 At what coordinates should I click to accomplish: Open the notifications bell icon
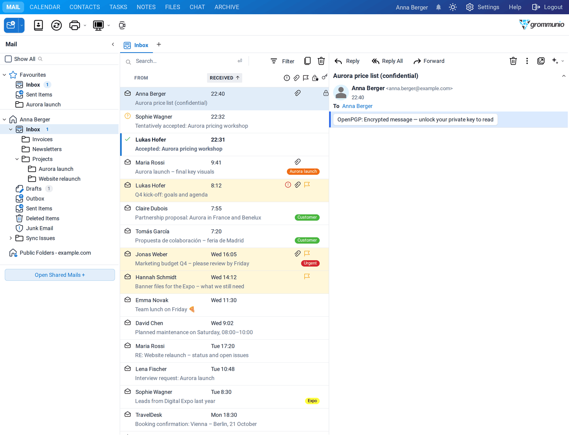click(439, 7)
